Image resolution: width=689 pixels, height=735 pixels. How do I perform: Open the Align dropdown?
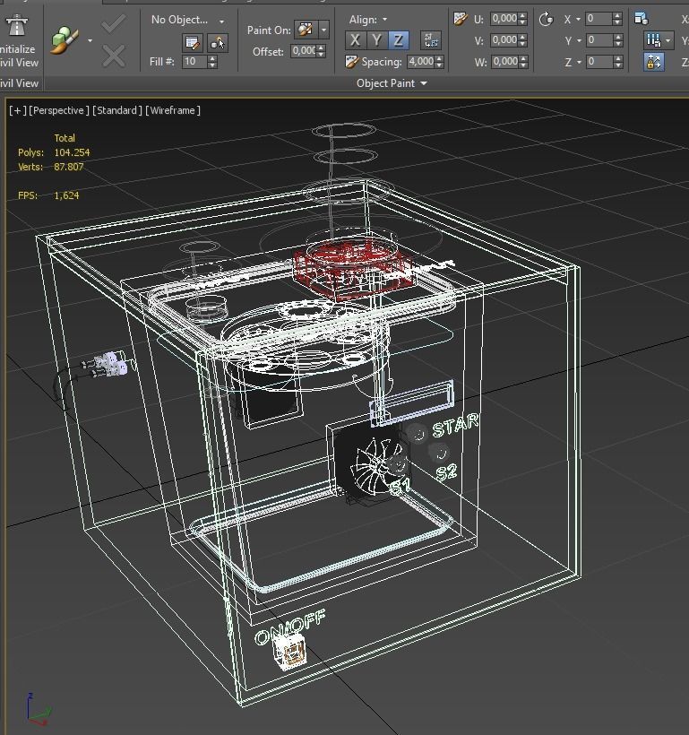(368, 20)
